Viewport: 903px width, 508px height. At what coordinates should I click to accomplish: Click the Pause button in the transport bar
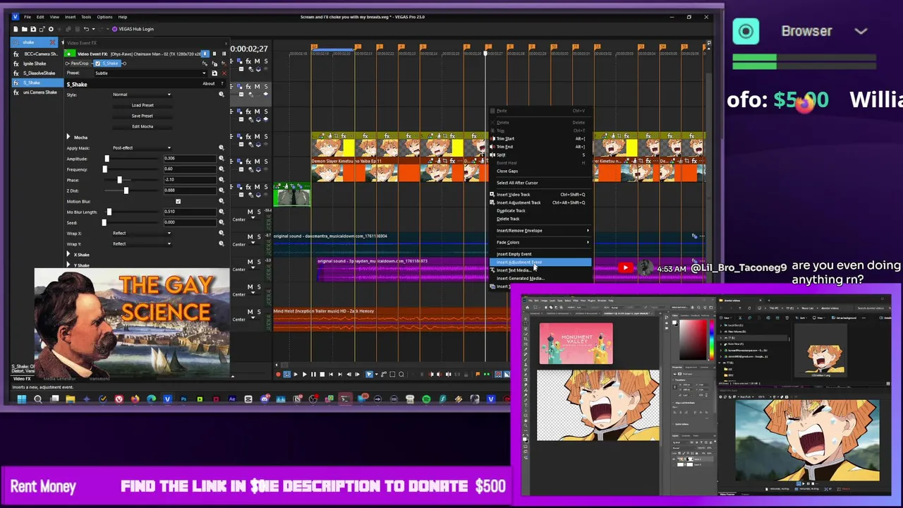[313, 375]
